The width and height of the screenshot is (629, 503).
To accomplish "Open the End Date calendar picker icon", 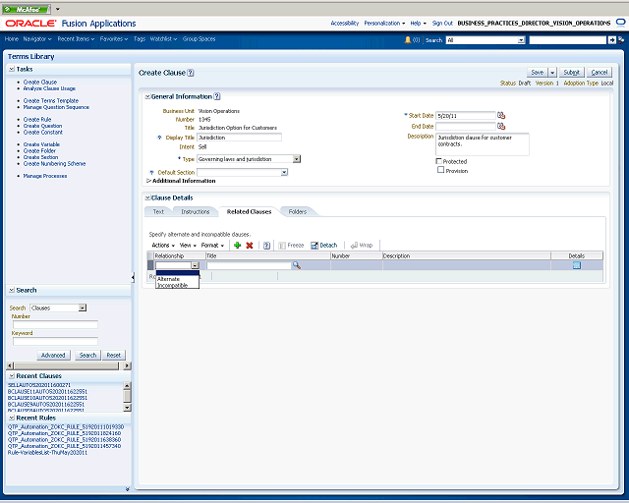I will pos(501,126).
